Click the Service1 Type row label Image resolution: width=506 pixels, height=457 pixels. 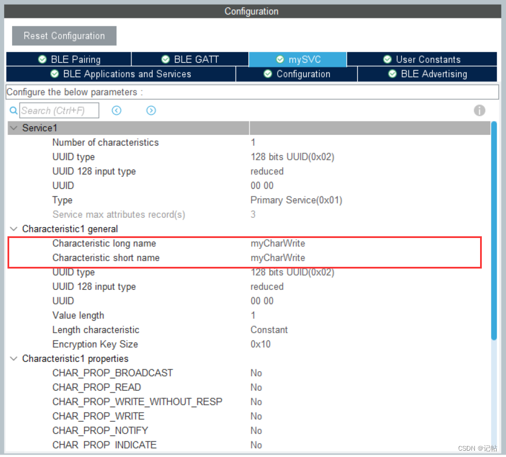point(62,201)
